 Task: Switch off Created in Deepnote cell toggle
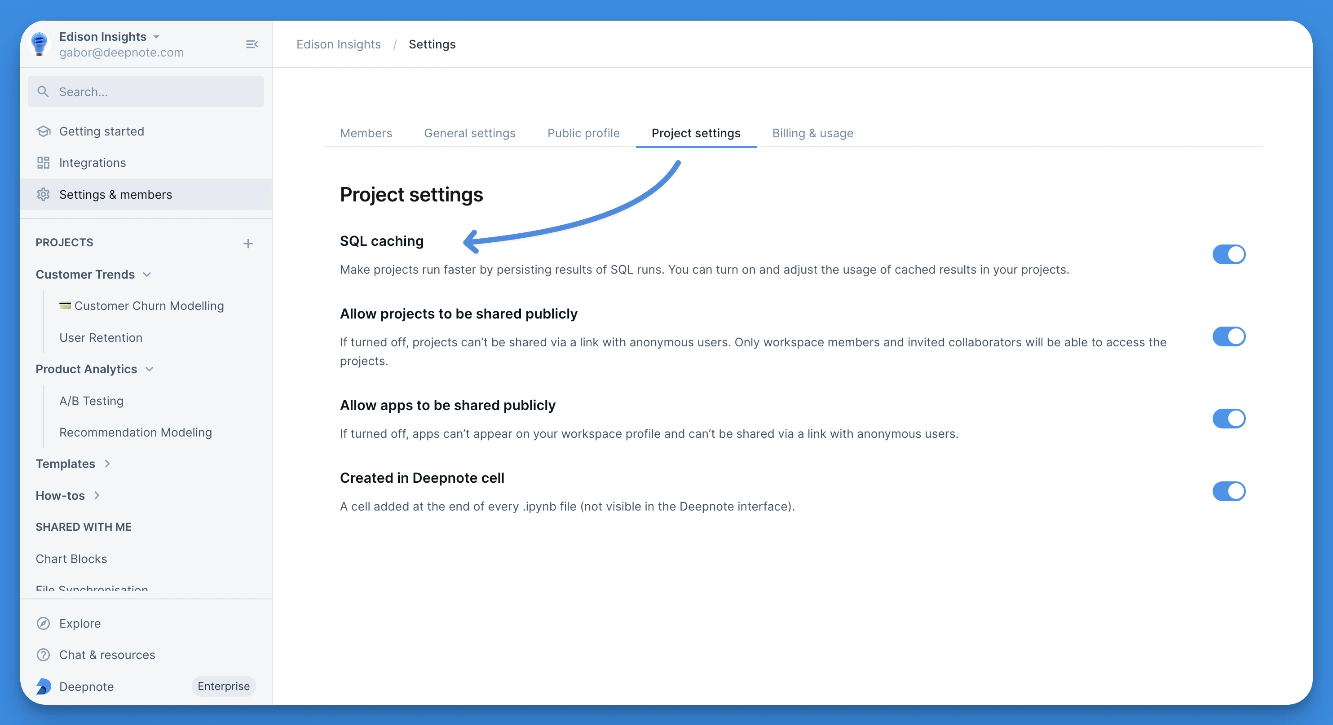pyautogui.click(x=1228, y=491)
